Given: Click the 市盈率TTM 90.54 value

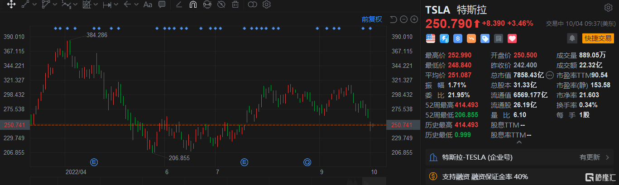Looking at the screenshot, I should (599, 75).
